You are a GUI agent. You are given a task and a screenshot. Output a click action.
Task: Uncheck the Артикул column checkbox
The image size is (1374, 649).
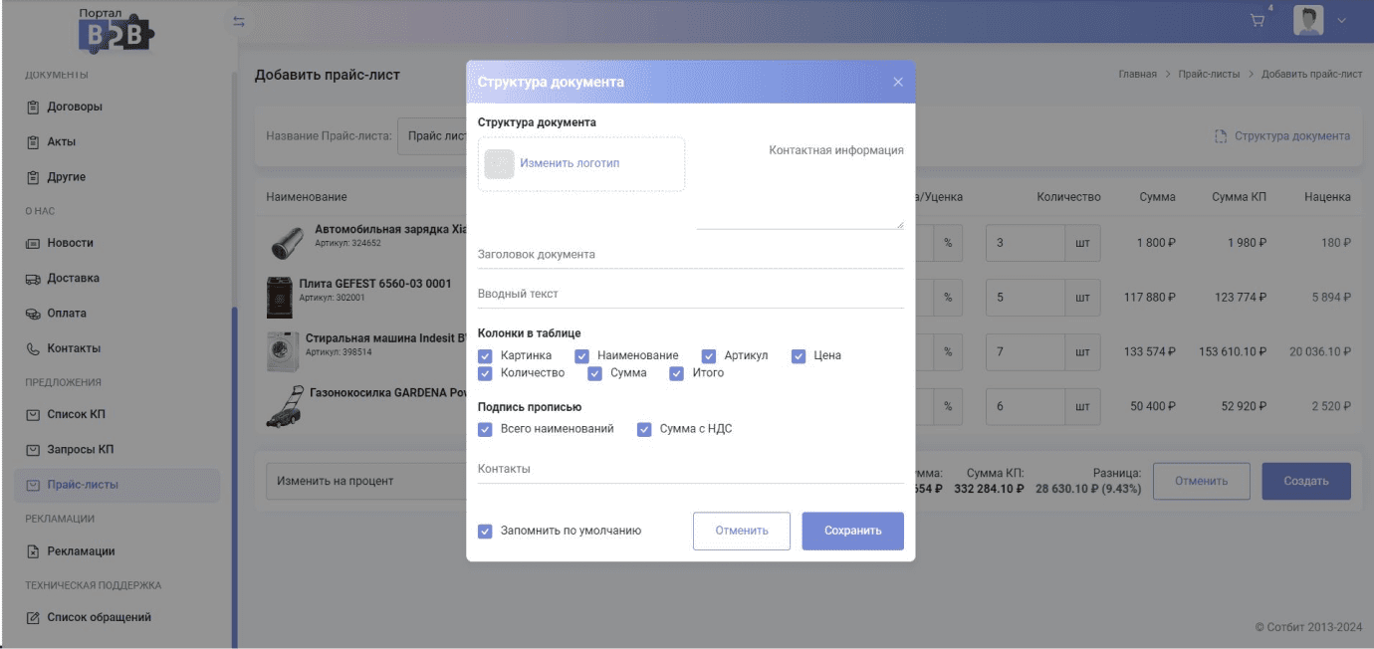pyautogui.click(x=709, y=355)
